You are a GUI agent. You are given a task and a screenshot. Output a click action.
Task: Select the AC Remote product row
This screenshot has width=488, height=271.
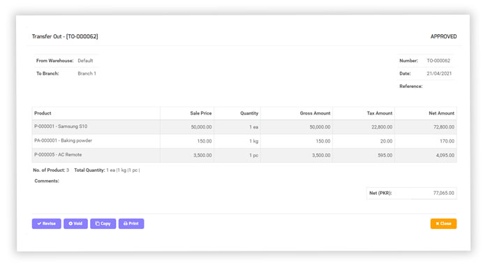pos(244,155)
